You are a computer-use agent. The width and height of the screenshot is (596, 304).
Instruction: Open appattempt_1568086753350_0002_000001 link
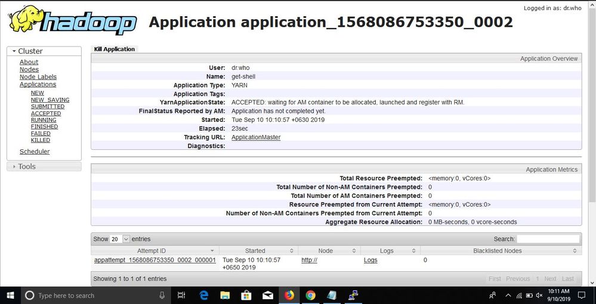click(155, 260)
